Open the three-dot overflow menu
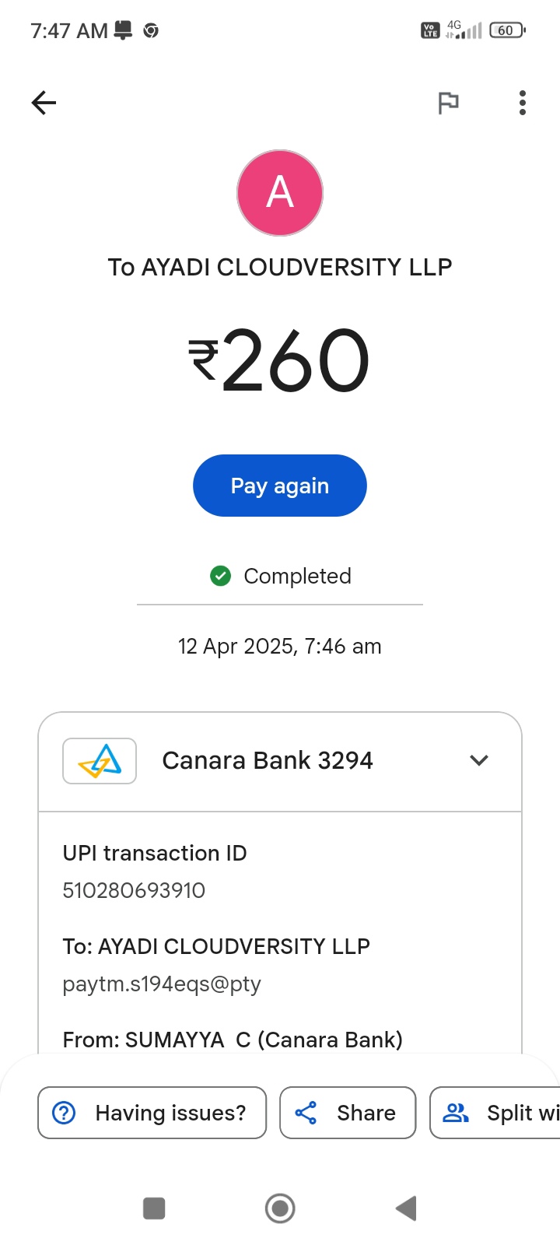The width and height of the screenshot is (560, 1245). 522,103
